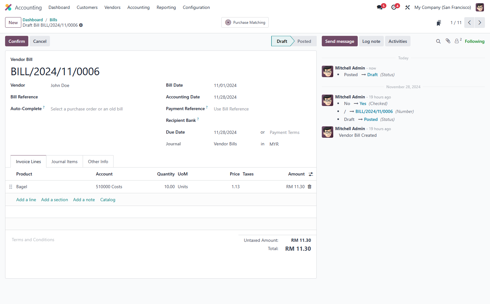Delete the Bagel line trash icon
Image resolution: width=490 pixels, height=304 pixels.
(309, 187)
